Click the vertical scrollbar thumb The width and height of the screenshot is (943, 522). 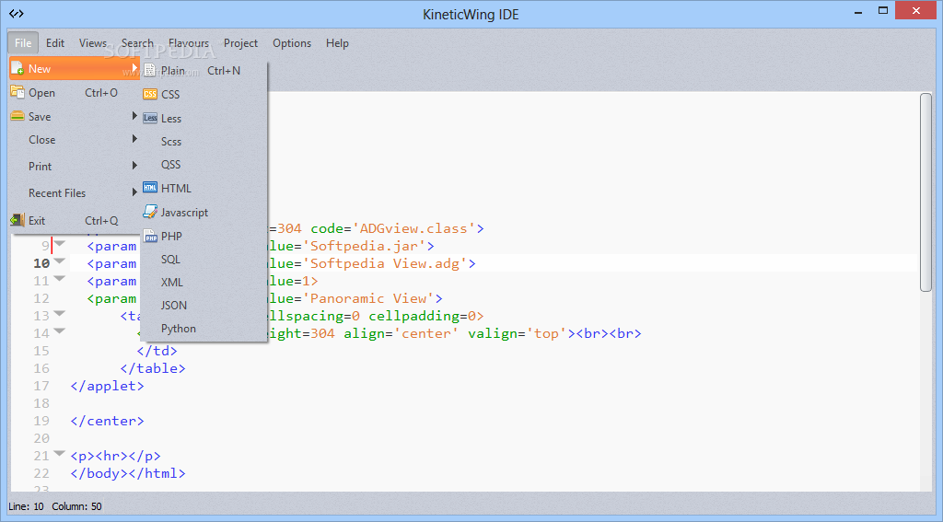926,192
